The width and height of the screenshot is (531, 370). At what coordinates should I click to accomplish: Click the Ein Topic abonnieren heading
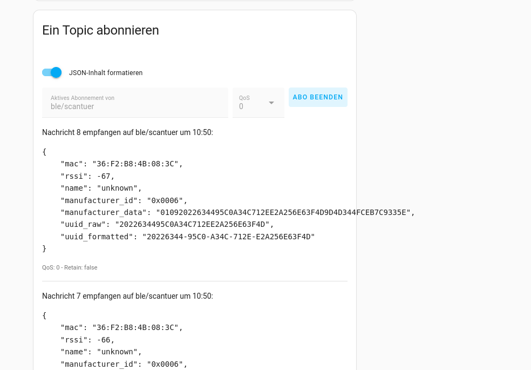100,30
